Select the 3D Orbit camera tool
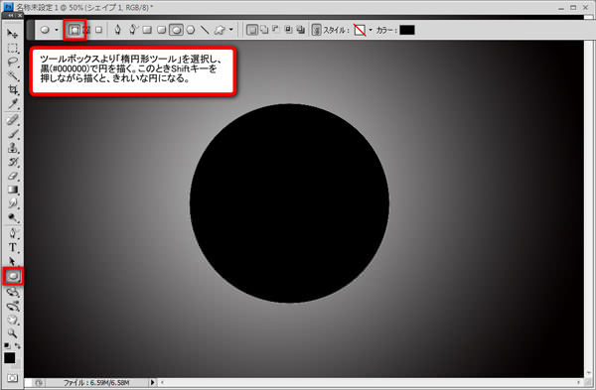 coord(13,306)
